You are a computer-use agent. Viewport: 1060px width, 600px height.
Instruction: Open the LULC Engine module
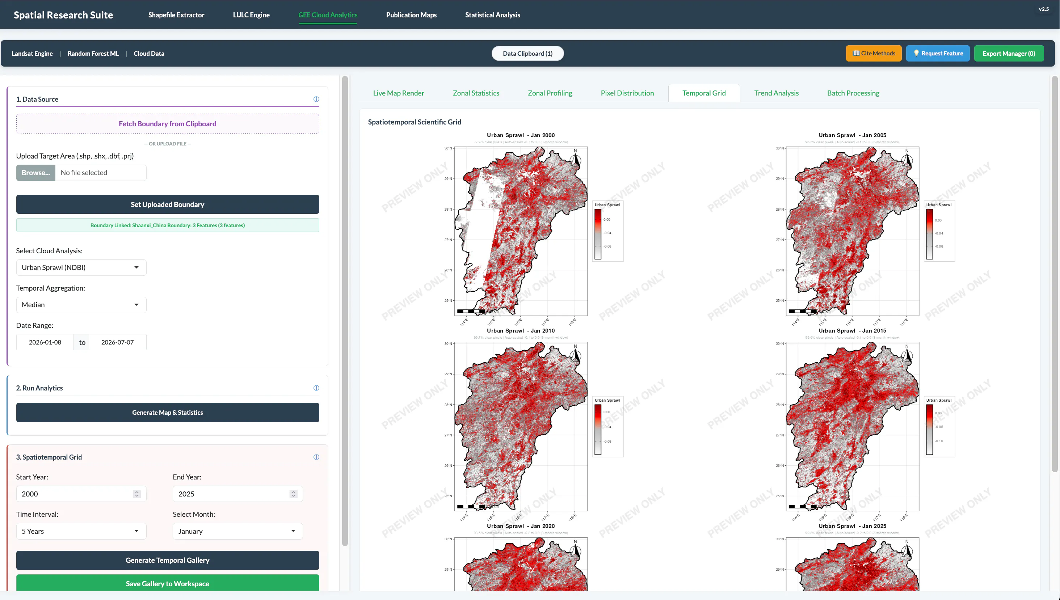251,15
